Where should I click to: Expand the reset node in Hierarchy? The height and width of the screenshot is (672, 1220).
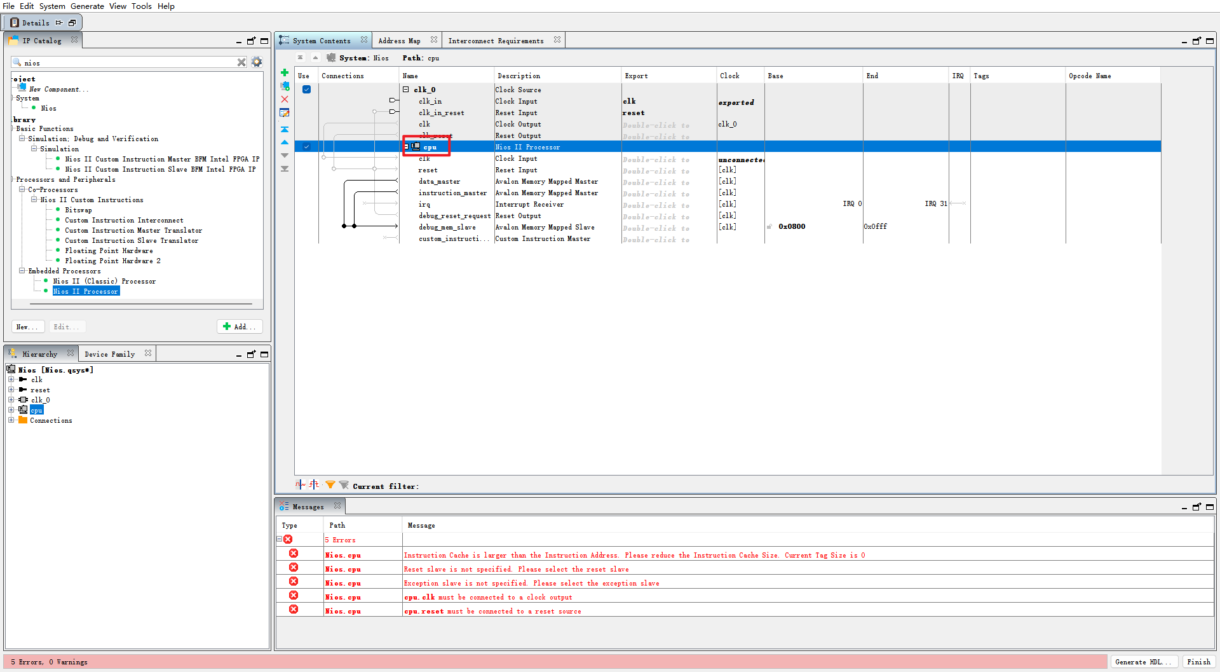(11, 390)
